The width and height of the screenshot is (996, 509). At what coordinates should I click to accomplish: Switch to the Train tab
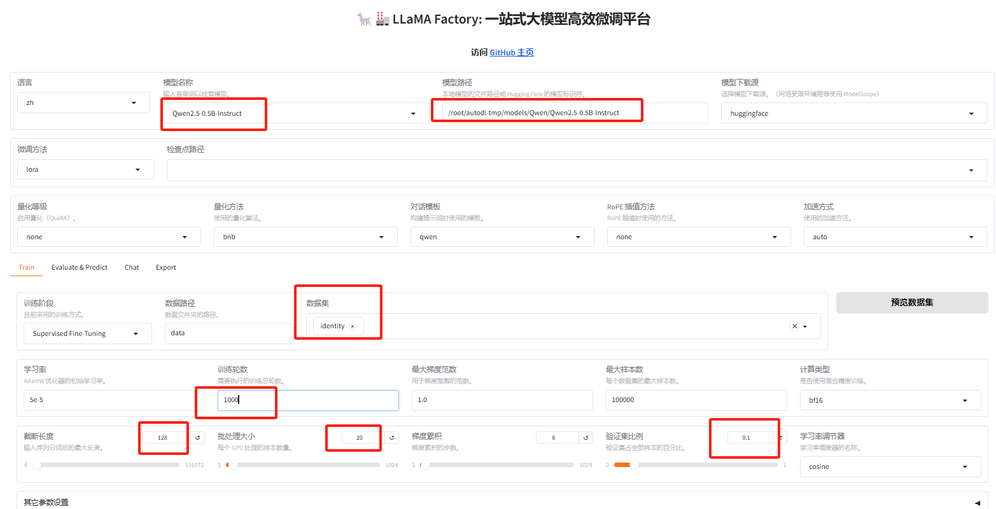point(27,267)
